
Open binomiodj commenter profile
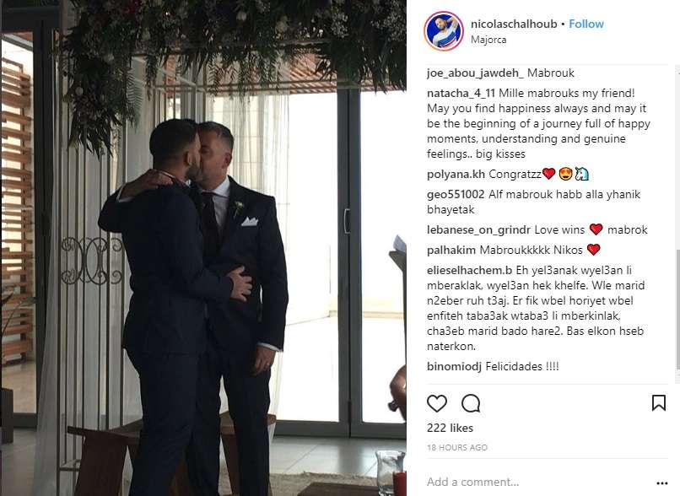coord(454,367)
